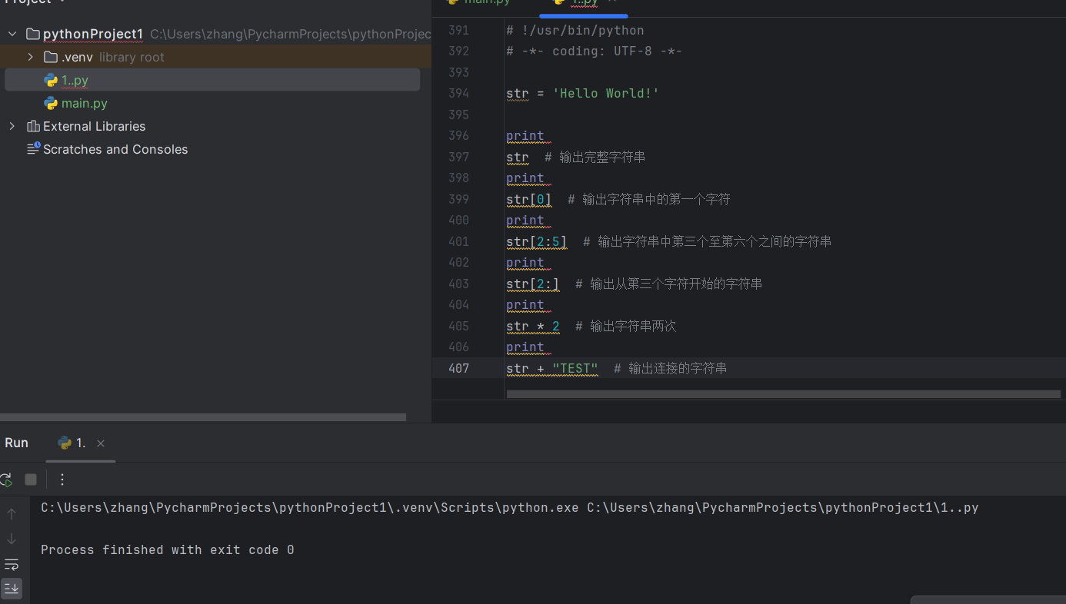Click the 'Hello World!' string literal
This screenshot has height=604, width=1066.
click(x=606, y=94)
